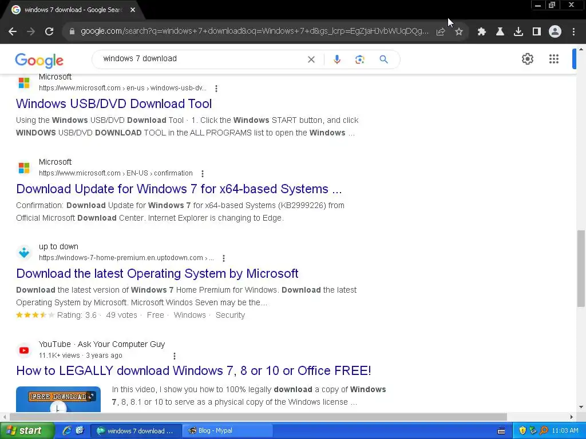This screenshot has height=439, width=586.
Task: Reload the current page
Action: [49, 32]
